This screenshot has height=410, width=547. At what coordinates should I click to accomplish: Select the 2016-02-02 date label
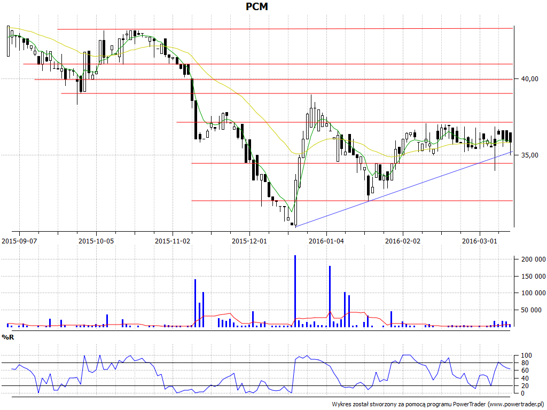(x=403, y=241)
